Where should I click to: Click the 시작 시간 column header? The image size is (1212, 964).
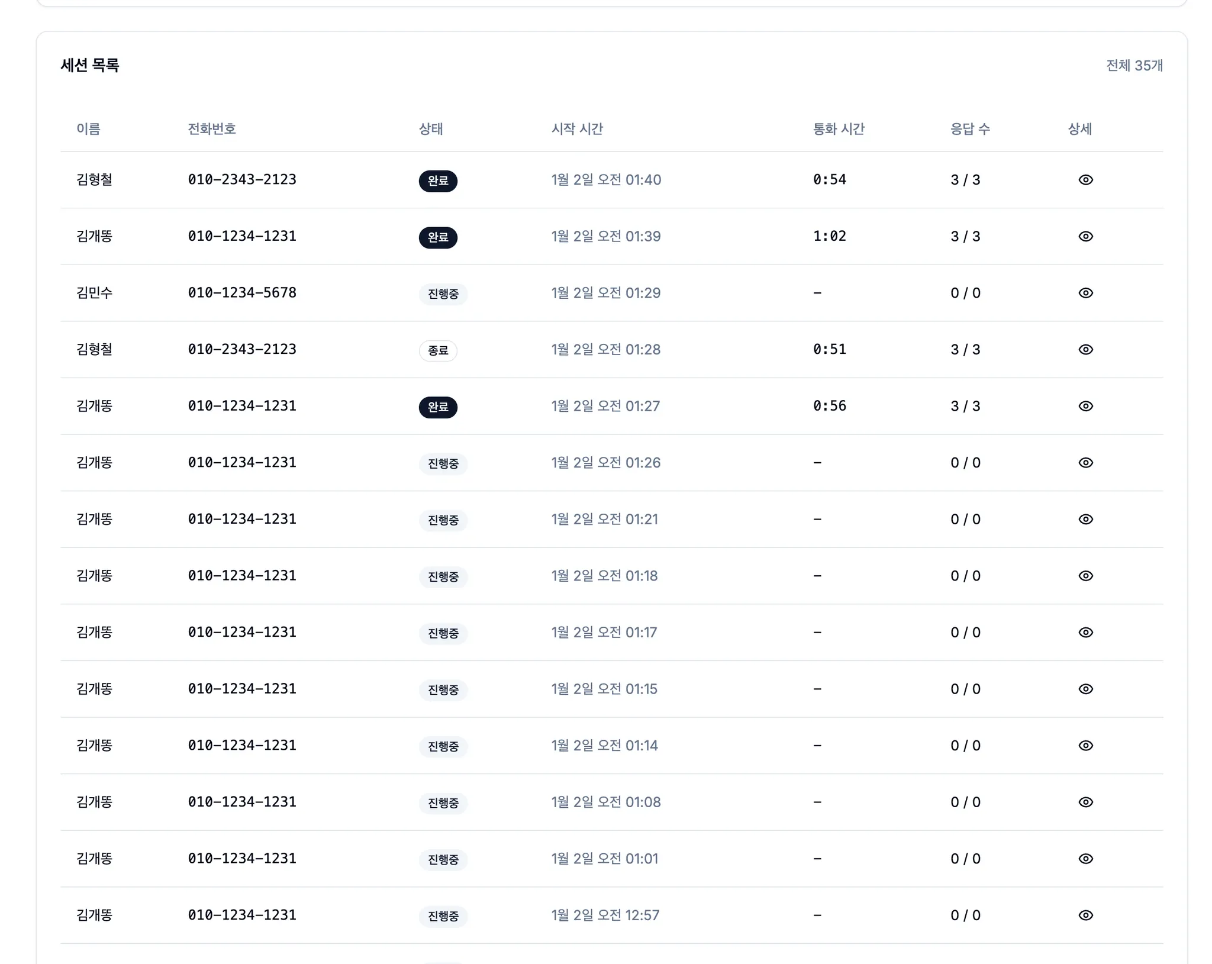pyautogui.click(x=576, y=129)
